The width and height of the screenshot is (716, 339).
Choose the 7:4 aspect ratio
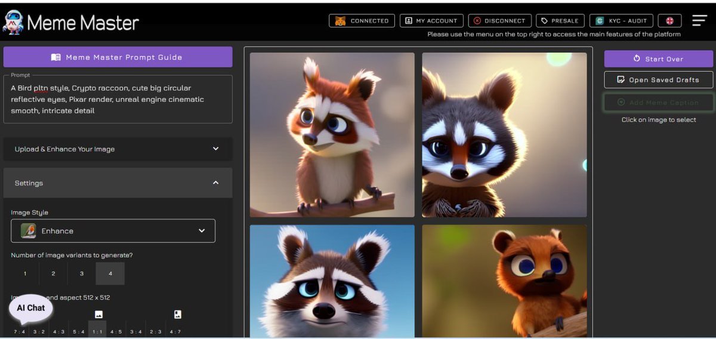pos(19,331)
